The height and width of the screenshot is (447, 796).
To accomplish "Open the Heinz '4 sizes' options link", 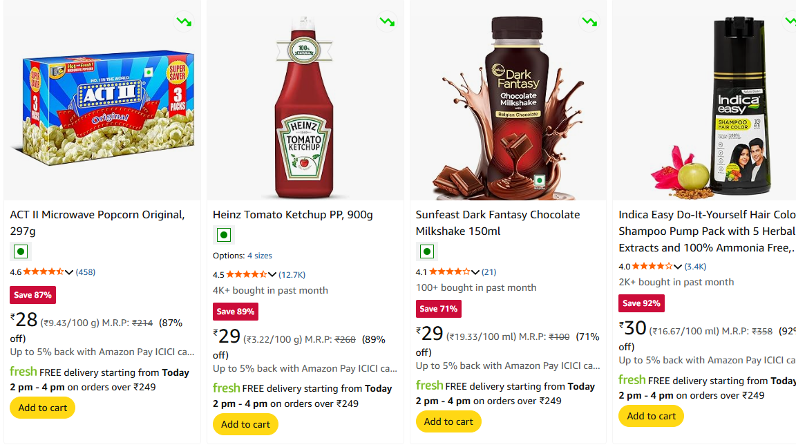I will (x=260, y=256).
